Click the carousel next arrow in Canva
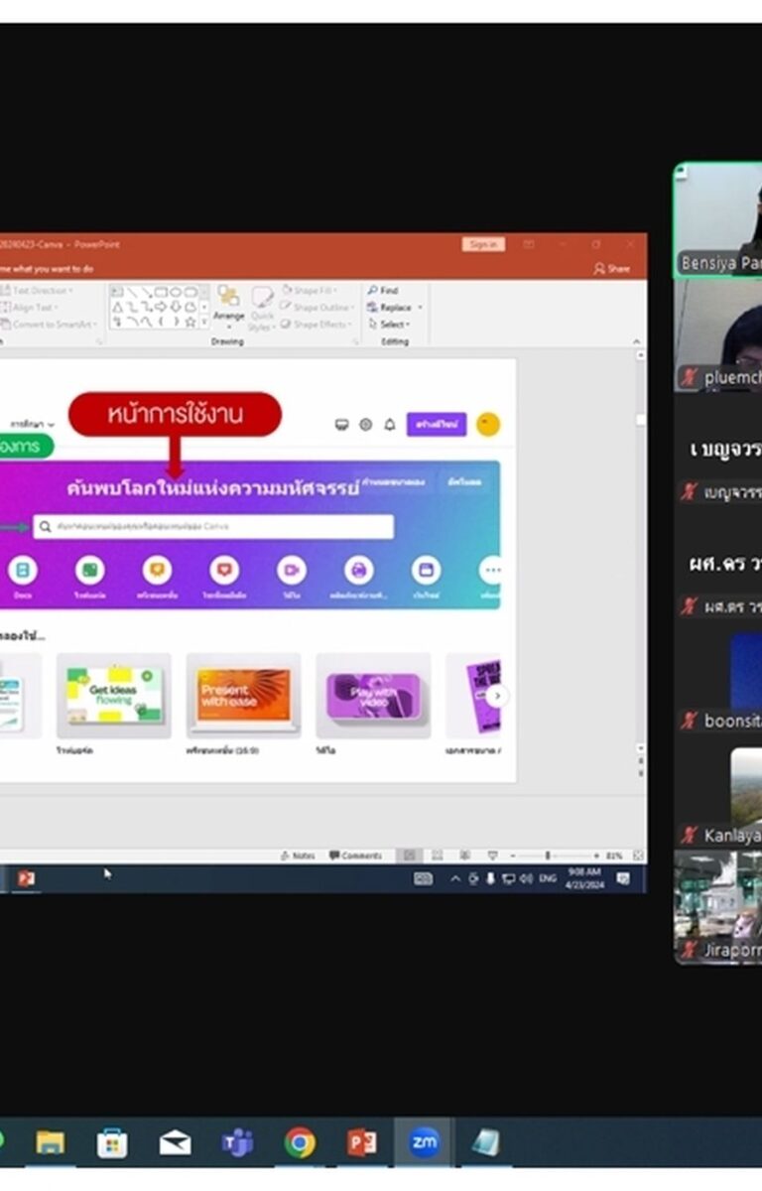Viewport: 762px width, 1191px height. pos(498,696)
